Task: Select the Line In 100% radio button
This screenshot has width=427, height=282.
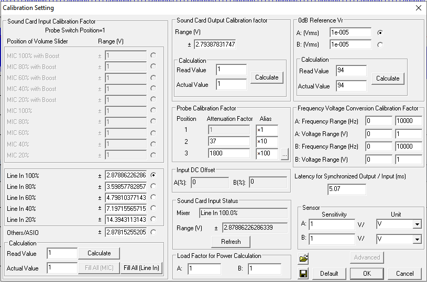Action: 153,175
